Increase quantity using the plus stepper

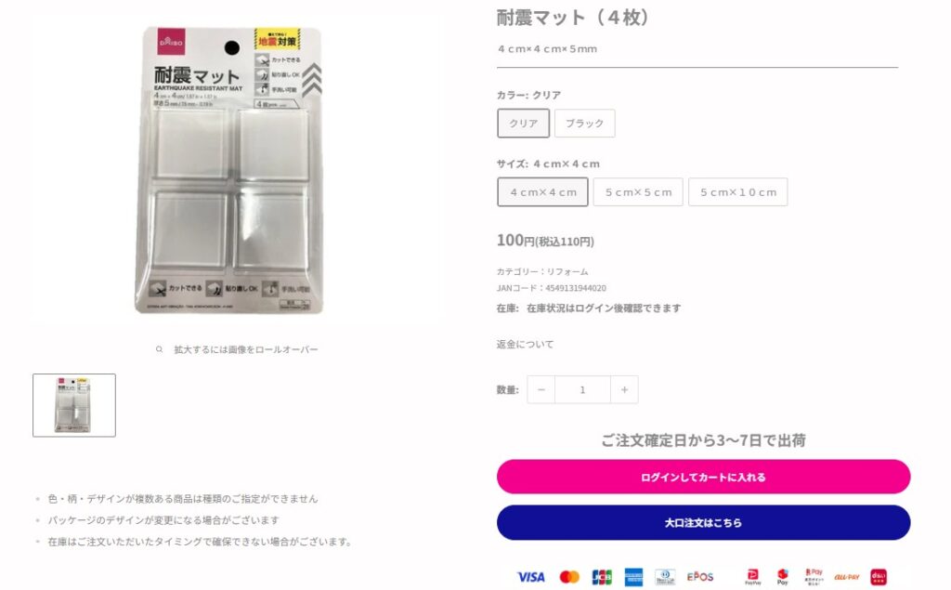pyautogui.click(x=624, y=389)
